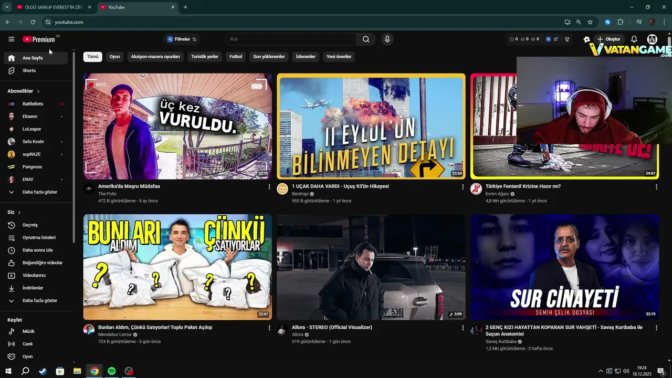Image resolution: width=672 pixels, height=378 pixels.
Task: Expand Daha fazla göster under subscriptions
Action: (36, 192)
